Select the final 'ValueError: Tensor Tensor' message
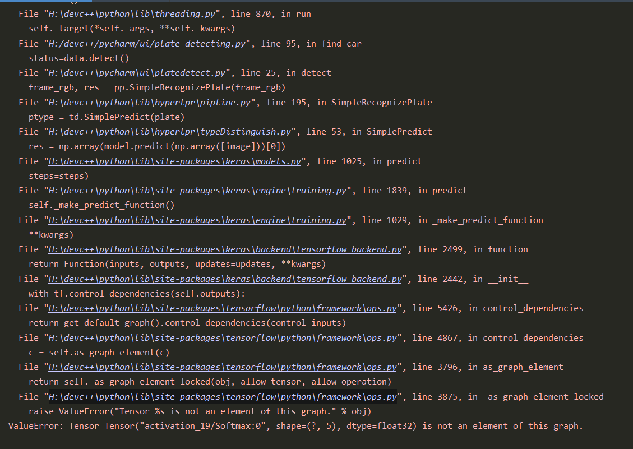The image size is (633, 449). tap(295, 426)
